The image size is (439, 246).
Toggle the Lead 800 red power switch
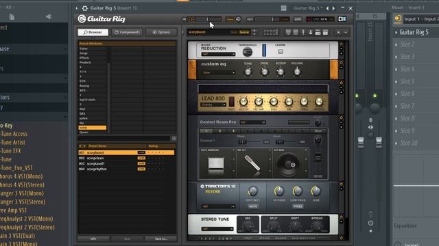pyautogui.click(x=232, y=102)
